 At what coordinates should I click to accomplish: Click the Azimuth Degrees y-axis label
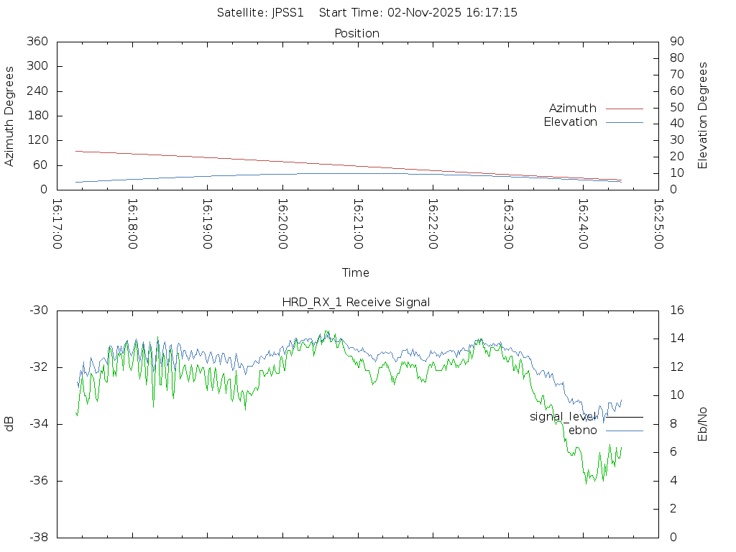(10, 116)
